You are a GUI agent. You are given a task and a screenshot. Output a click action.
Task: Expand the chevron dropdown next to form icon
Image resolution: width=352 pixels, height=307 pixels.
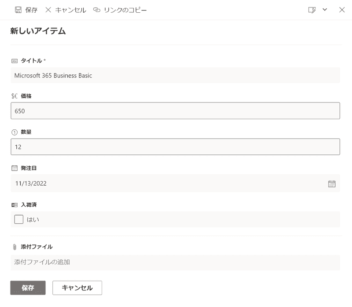point(325,10)
